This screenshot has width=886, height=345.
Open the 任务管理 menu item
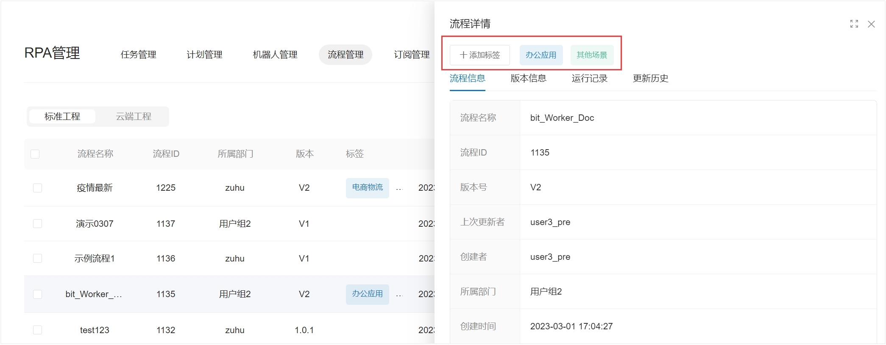point(138,55)
